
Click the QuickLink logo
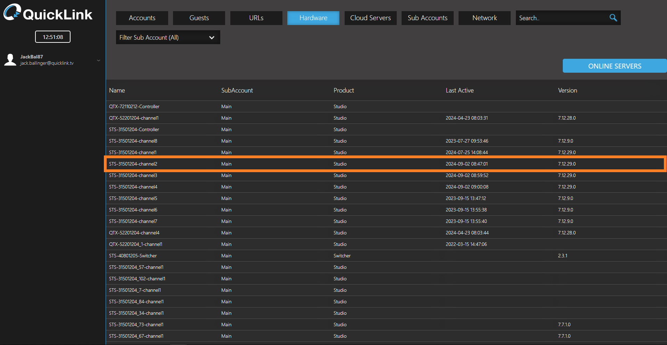pos(48,13)
